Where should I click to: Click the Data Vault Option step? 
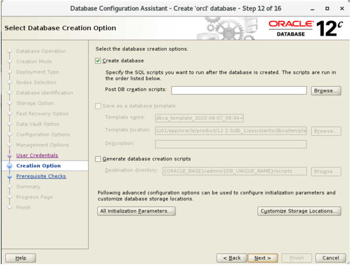[x=38, y=124]
